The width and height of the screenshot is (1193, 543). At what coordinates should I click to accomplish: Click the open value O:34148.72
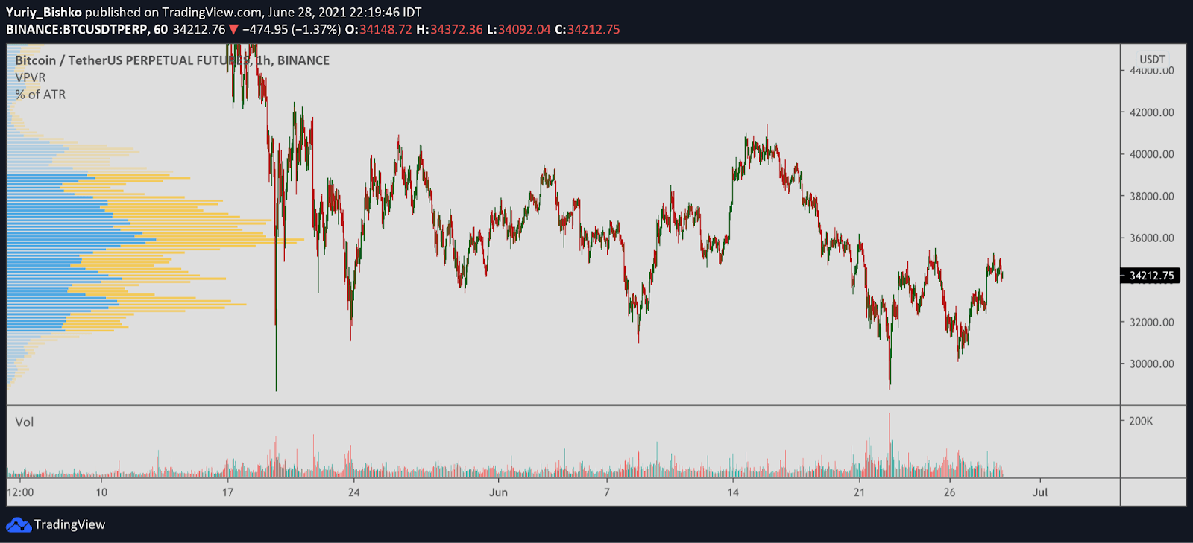(378, 30)
